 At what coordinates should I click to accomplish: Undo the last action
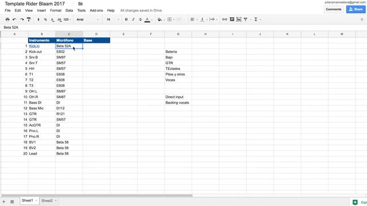coord(14,19)
